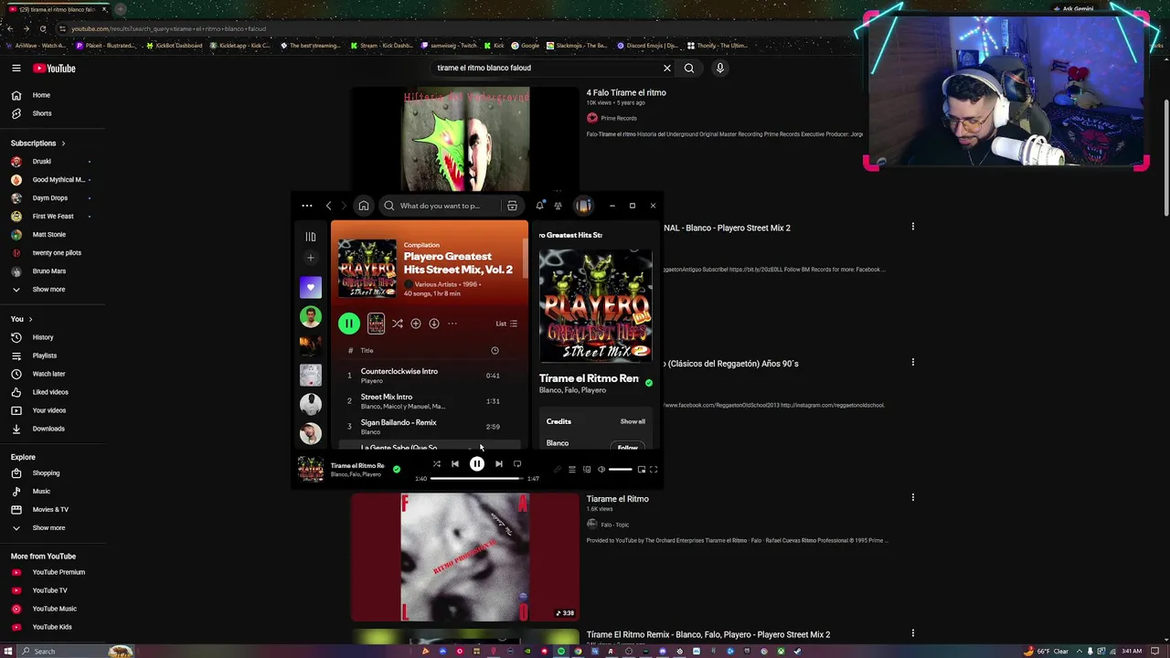Enter Spotify full screen view
1170x658 pixels.
[654, 470]
